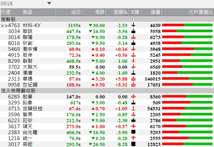
Task: Click K-bar candle icon for 世紀鋼
Action: pos(133,85)
